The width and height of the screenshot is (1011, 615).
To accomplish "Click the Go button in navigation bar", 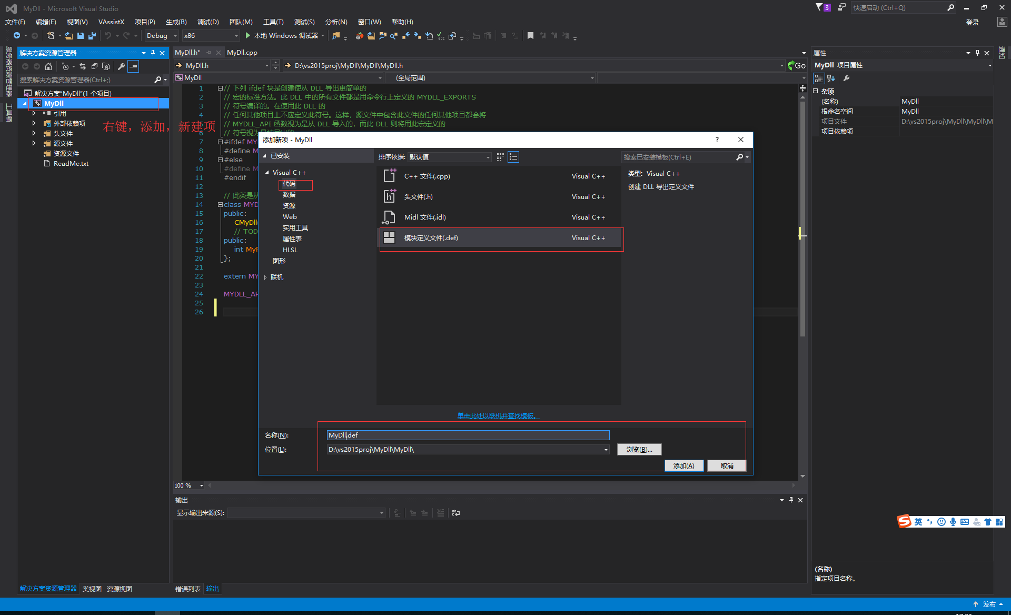I will [x=797, y=66].
